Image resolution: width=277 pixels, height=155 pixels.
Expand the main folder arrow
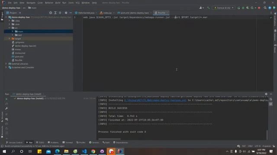(x=13, y=31)
